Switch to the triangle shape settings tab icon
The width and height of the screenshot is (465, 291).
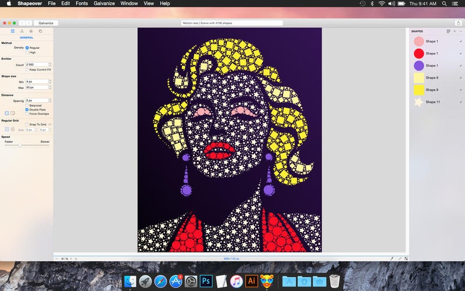(x=22, y=31)
